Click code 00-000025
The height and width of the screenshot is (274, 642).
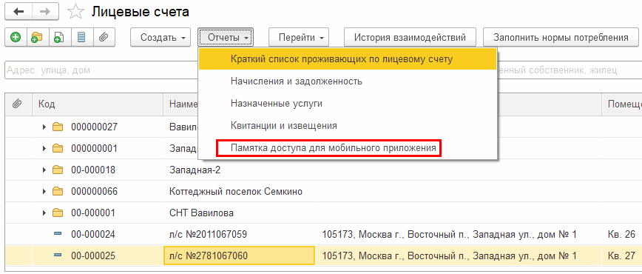93,256
